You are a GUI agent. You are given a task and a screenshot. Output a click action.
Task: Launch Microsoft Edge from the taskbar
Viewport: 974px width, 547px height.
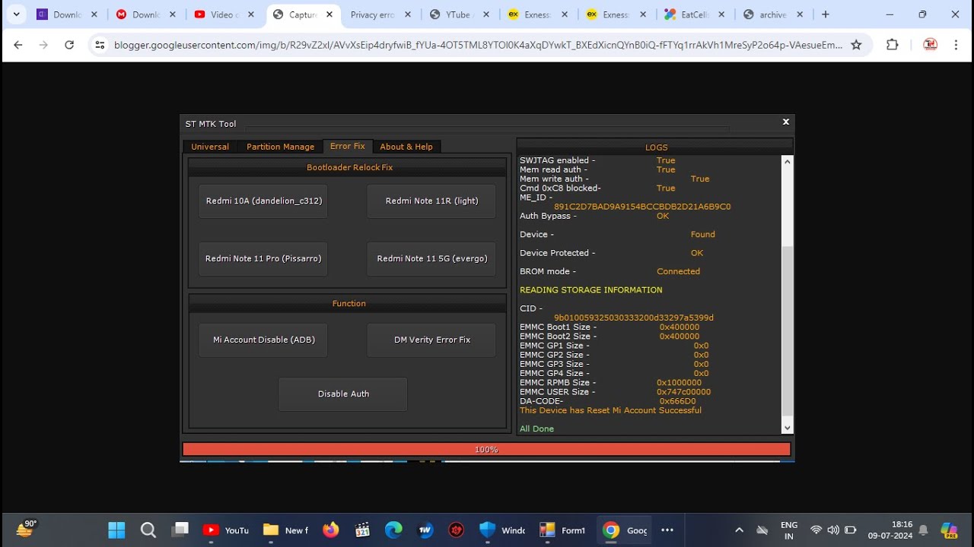pyautogui.click(x=393, y=530)
